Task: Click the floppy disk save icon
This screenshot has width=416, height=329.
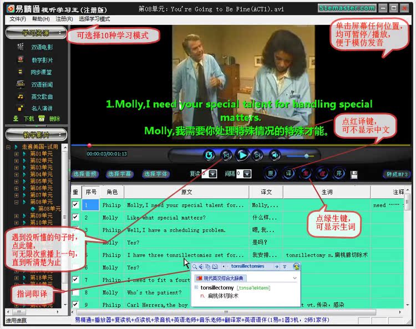Action: 354,175
